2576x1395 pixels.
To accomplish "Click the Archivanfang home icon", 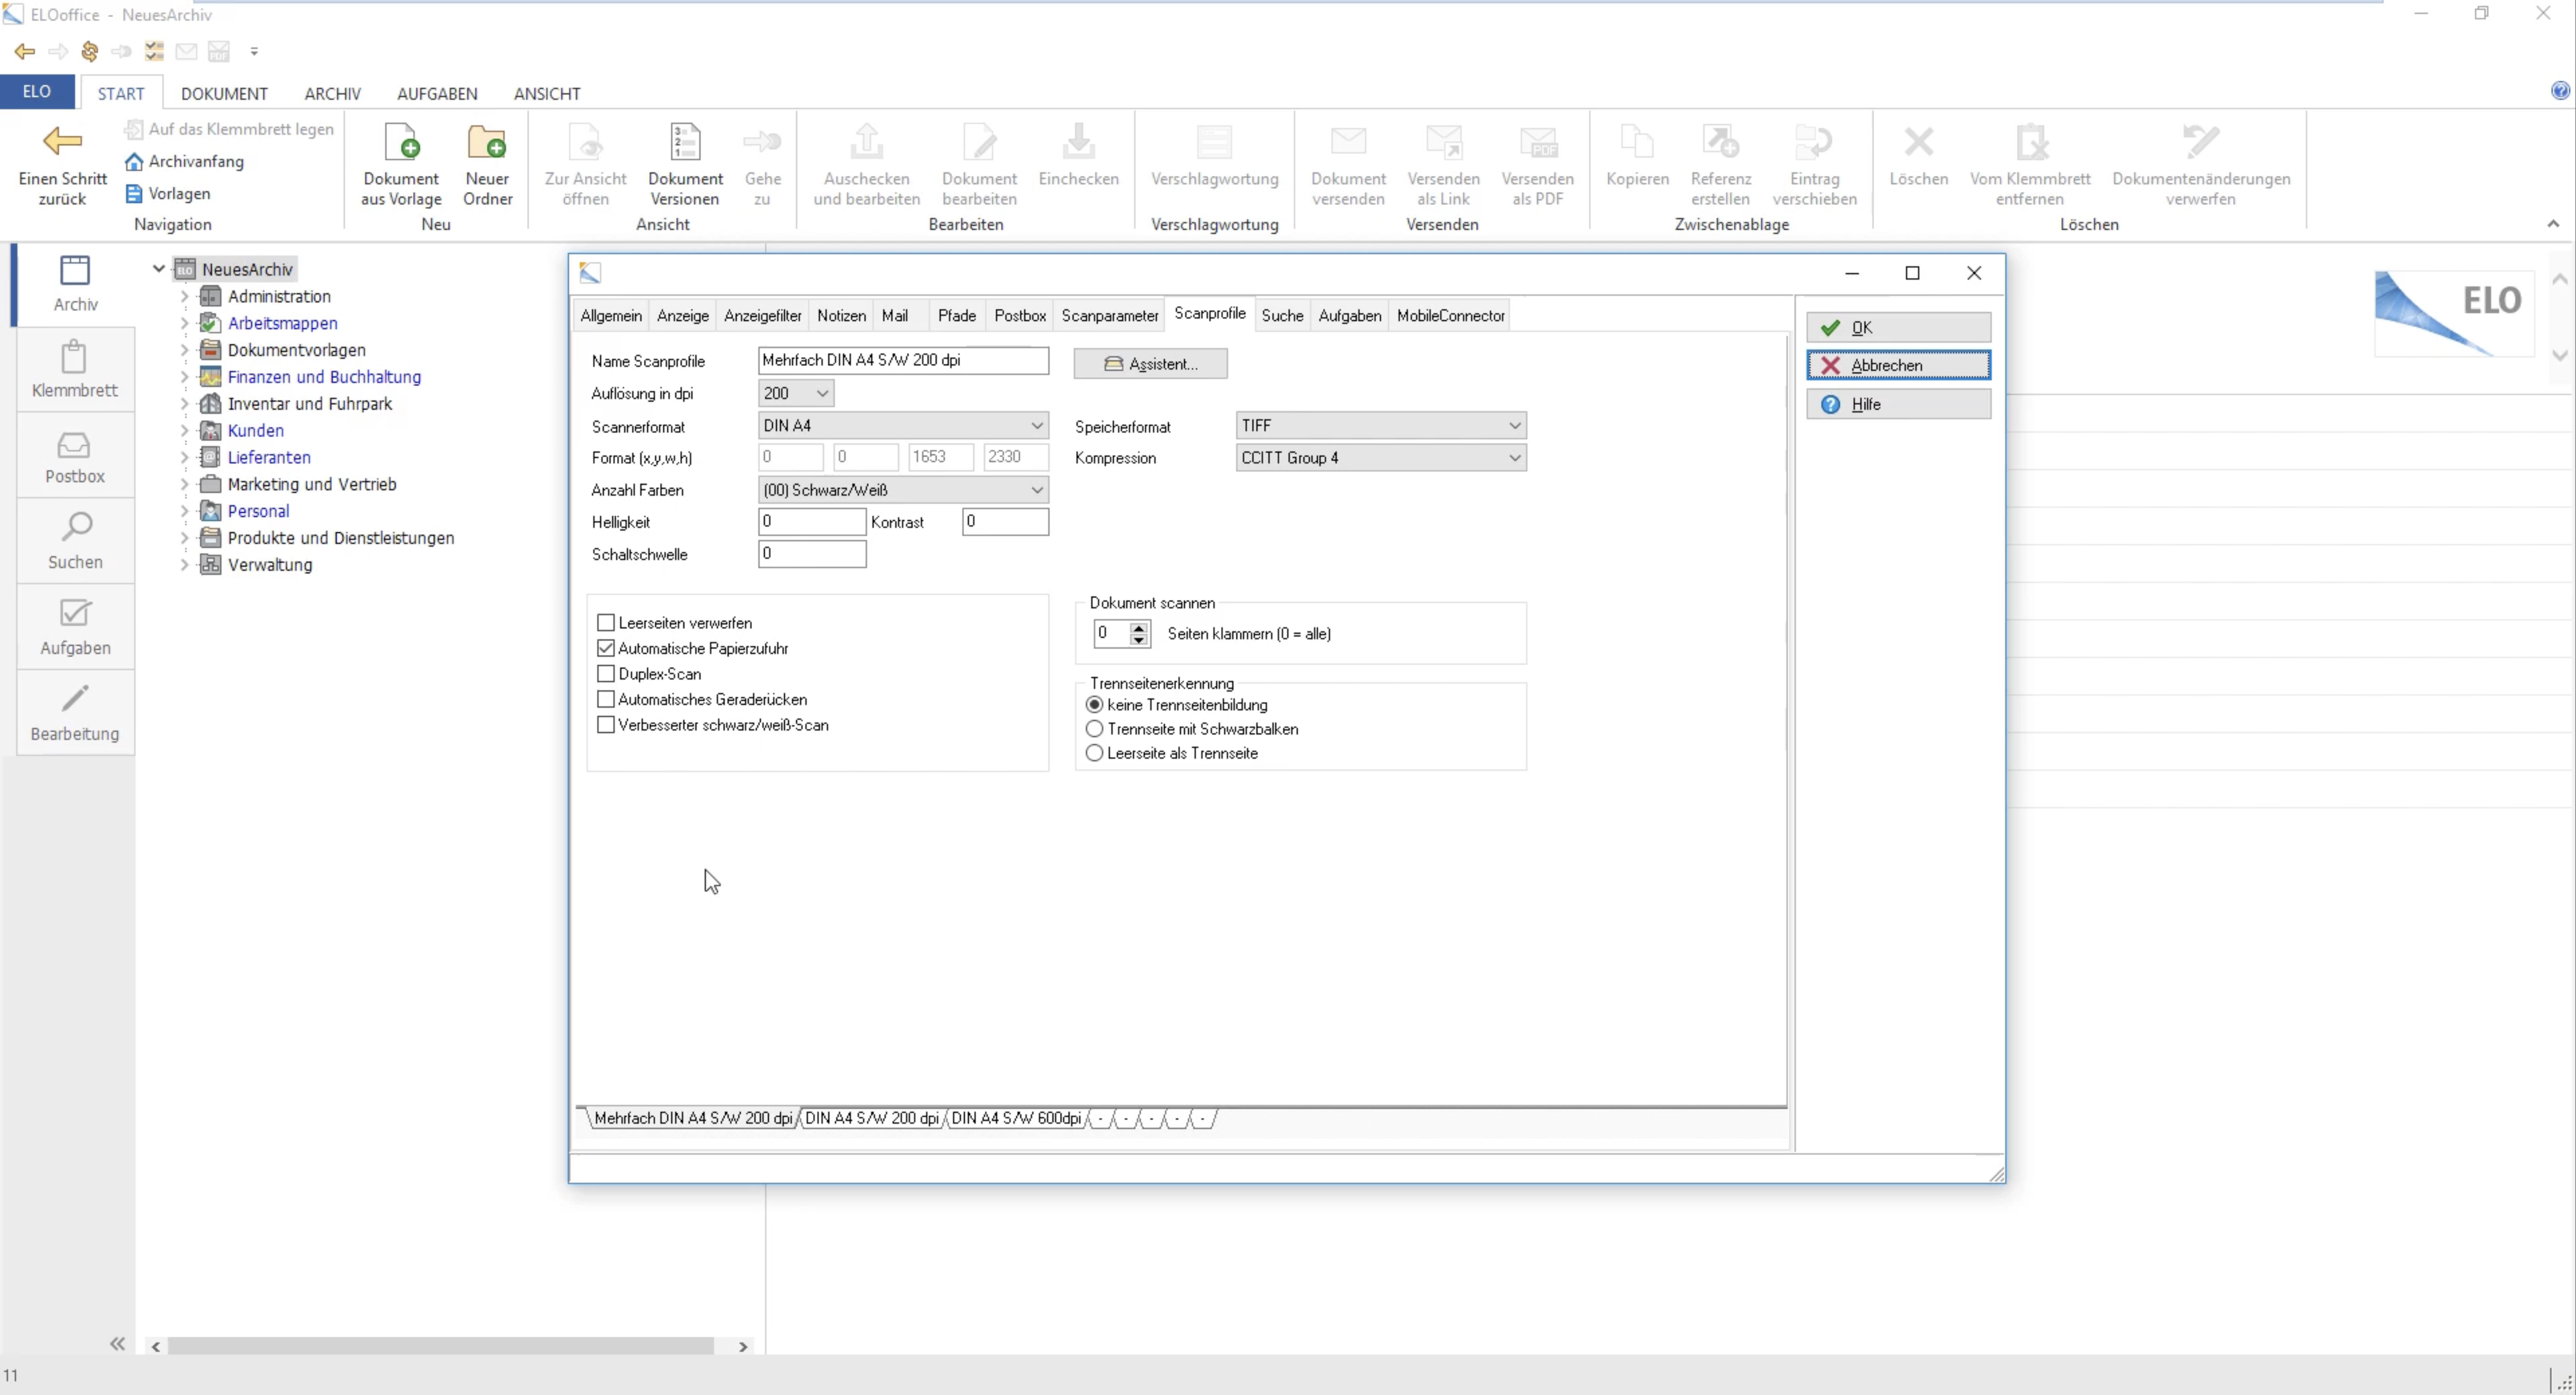I will pos(134,161).
